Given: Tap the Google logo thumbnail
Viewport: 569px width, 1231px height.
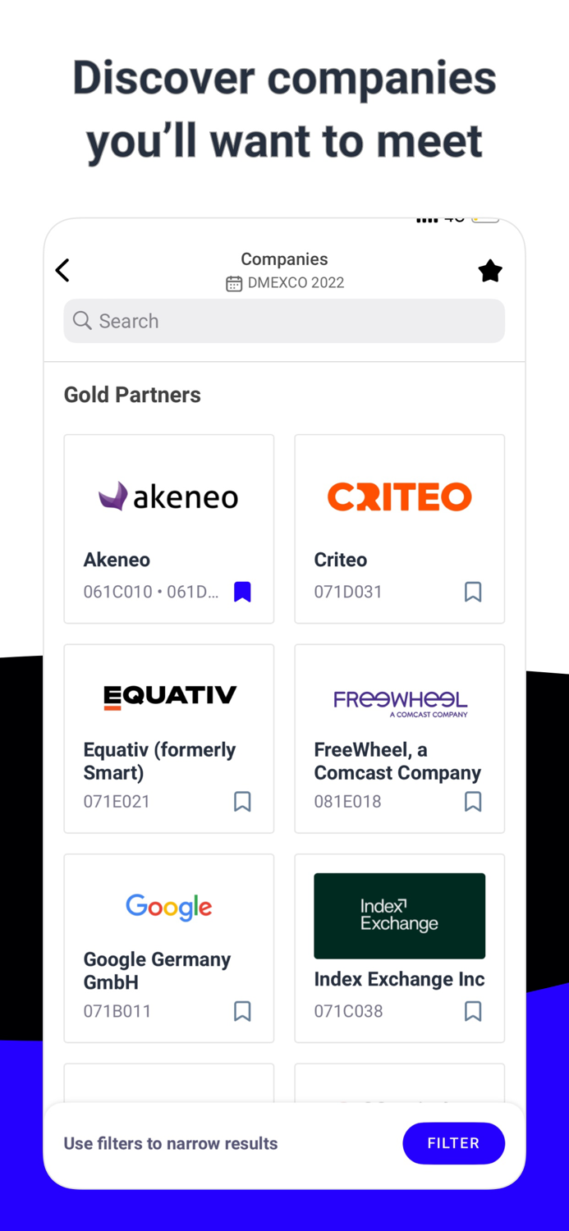Looking at the screenshot, I should tap(168, 908).
